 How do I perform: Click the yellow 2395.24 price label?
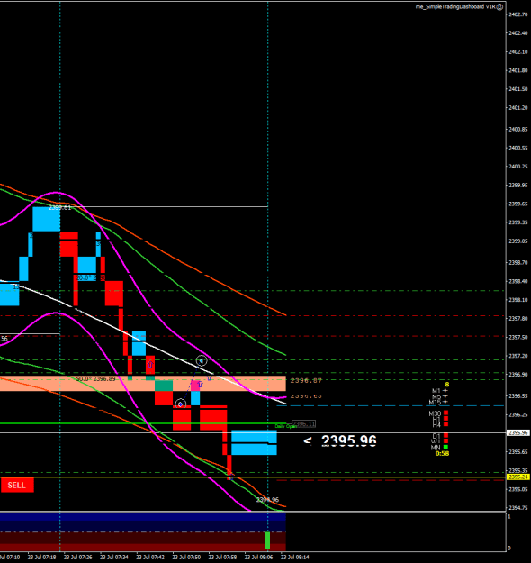518,477
